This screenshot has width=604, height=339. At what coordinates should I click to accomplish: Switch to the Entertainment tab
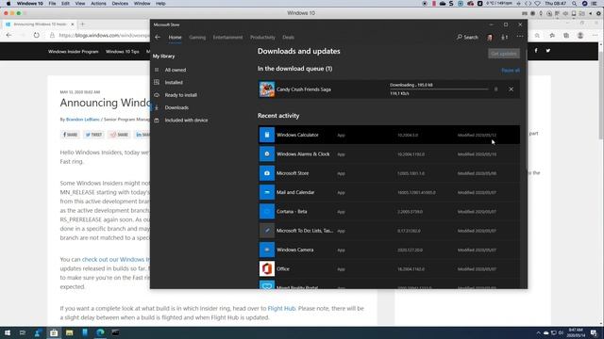(227, 38)
